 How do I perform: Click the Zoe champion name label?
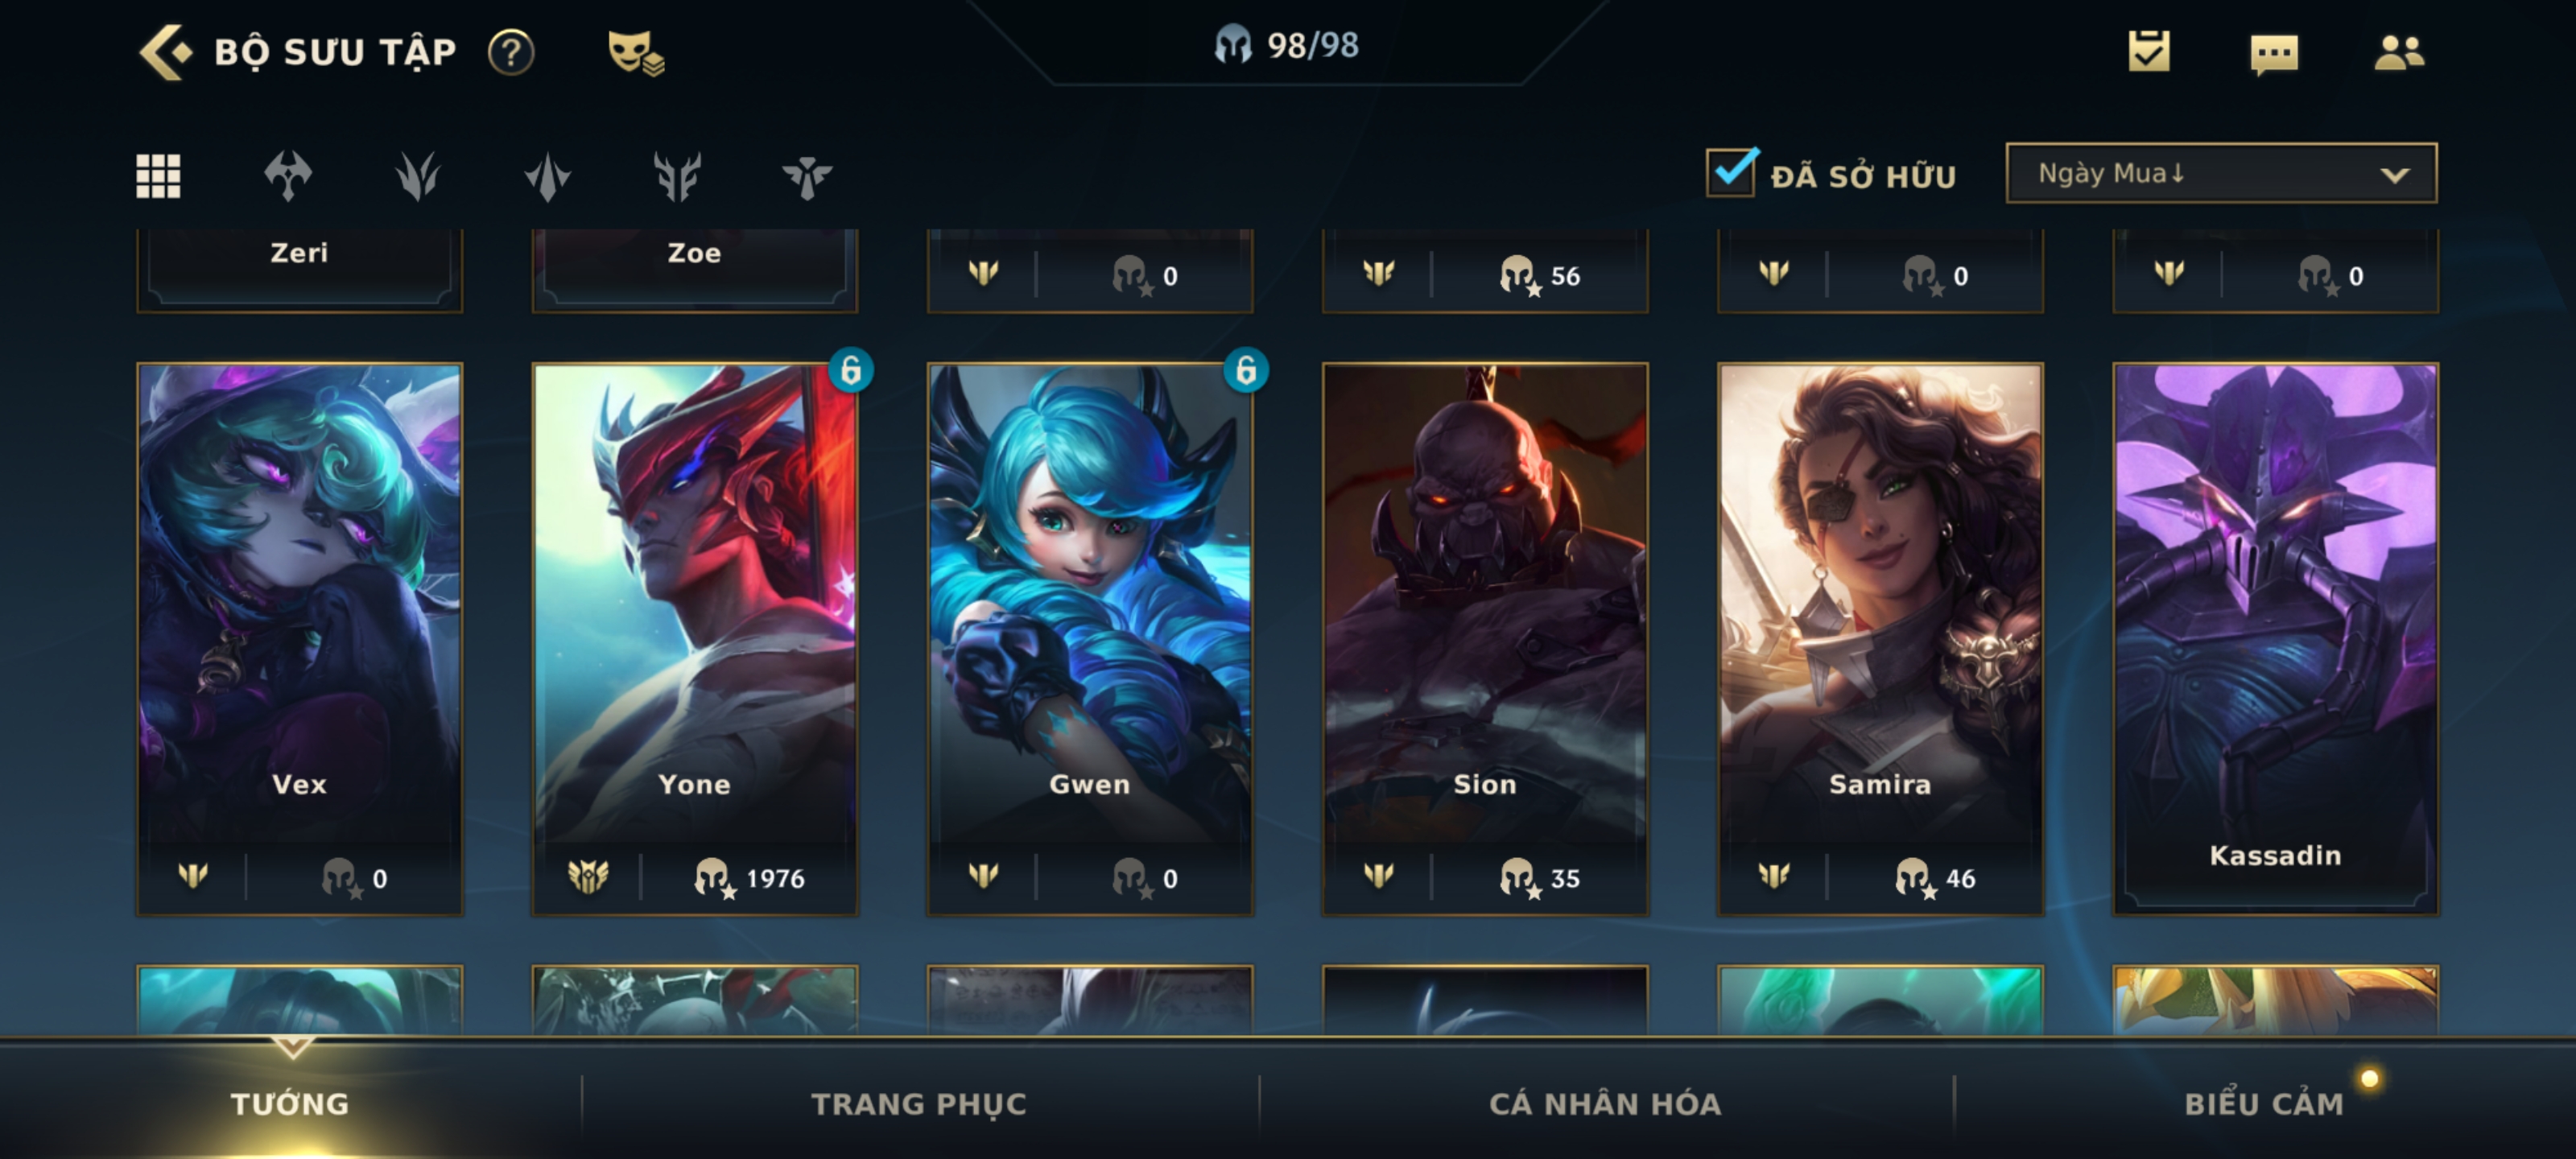(x=694, y=253)
